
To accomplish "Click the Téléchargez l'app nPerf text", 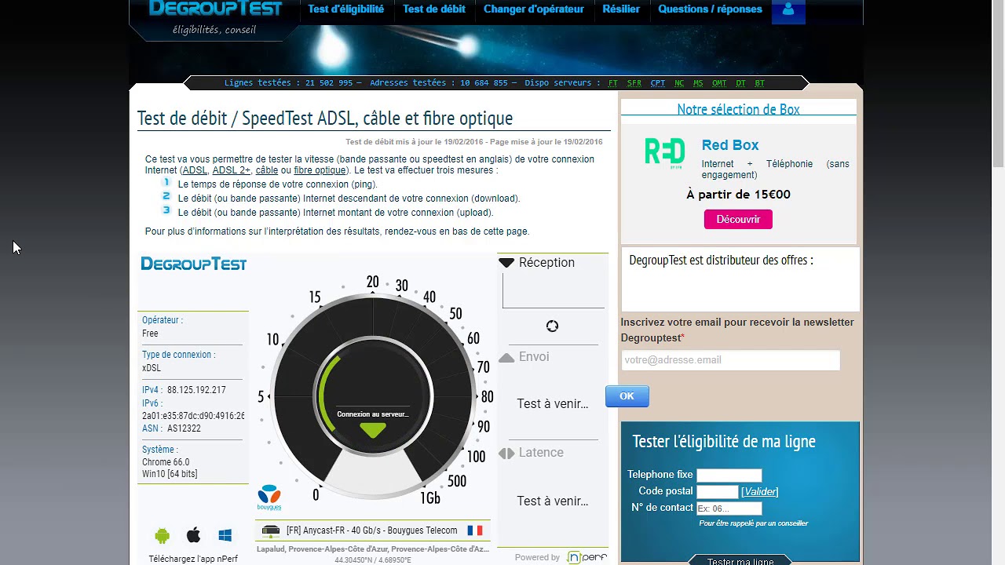I will 193,560.
